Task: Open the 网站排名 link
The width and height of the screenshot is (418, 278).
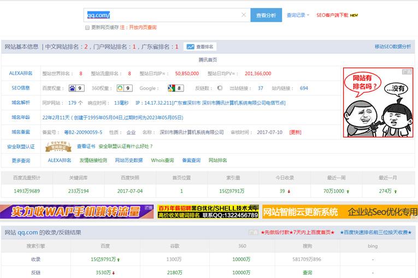Action: click(217, 160)
